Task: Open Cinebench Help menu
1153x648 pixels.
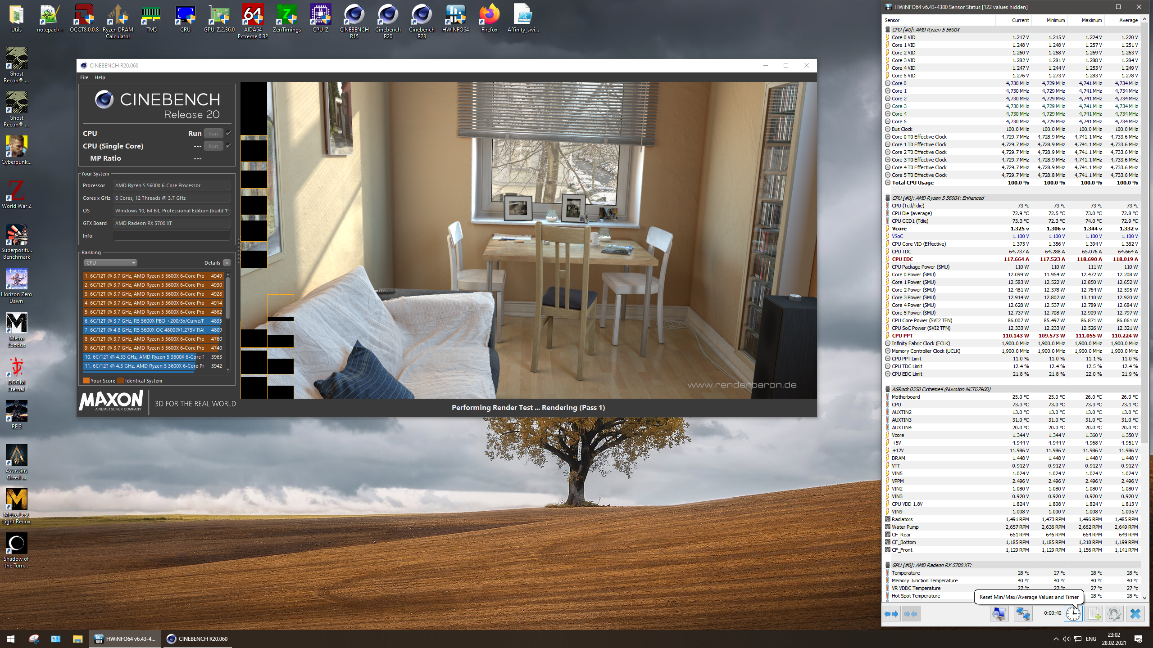Action: (x=100, y=77)
